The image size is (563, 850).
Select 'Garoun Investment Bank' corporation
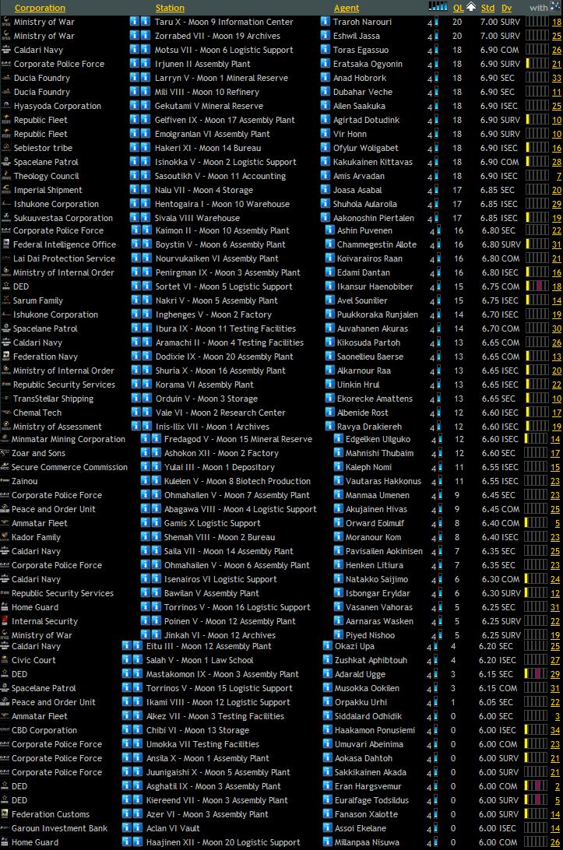[x=60, y=828]
